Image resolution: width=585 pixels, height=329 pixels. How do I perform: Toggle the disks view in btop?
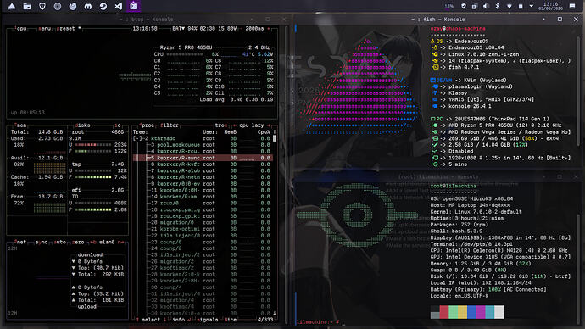[x=82, y=125]
